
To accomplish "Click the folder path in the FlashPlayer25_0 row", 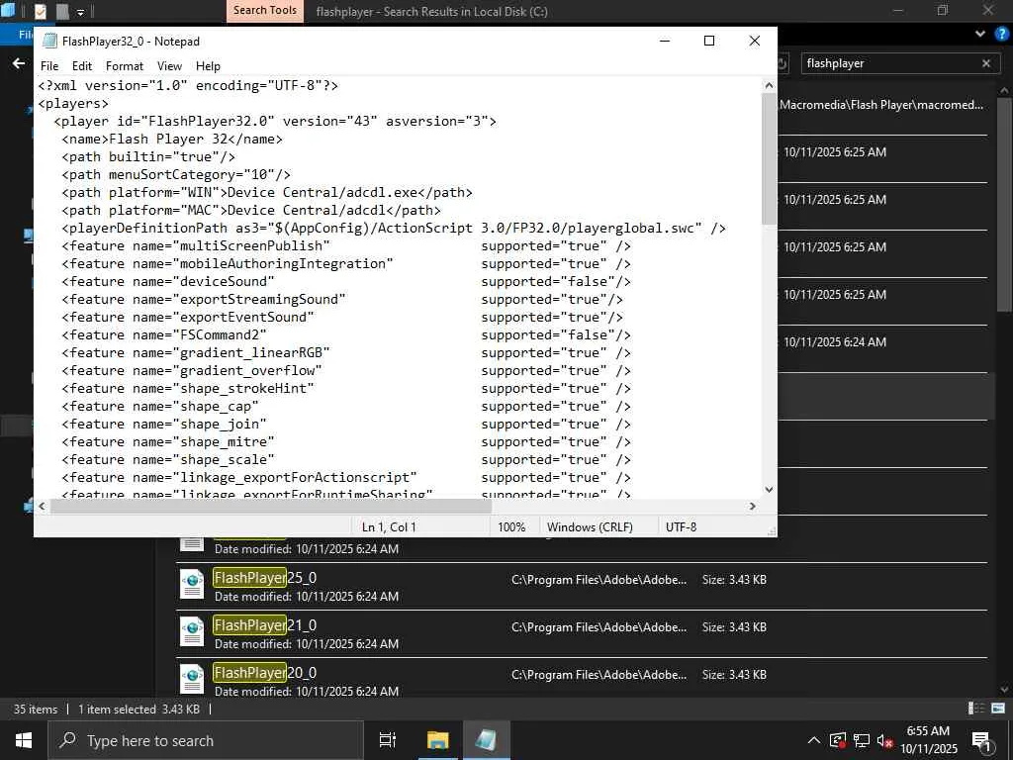I will [599, 580].
